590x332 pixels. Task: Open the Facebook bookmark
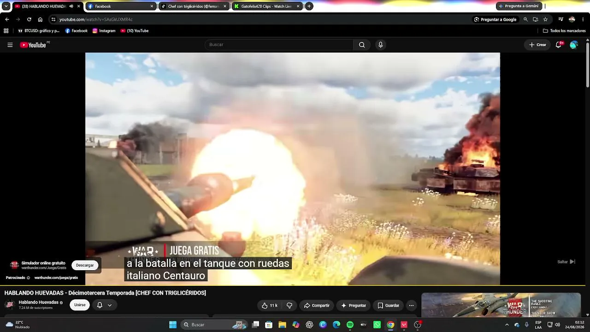pyautogui.click(x=77, y=31)
